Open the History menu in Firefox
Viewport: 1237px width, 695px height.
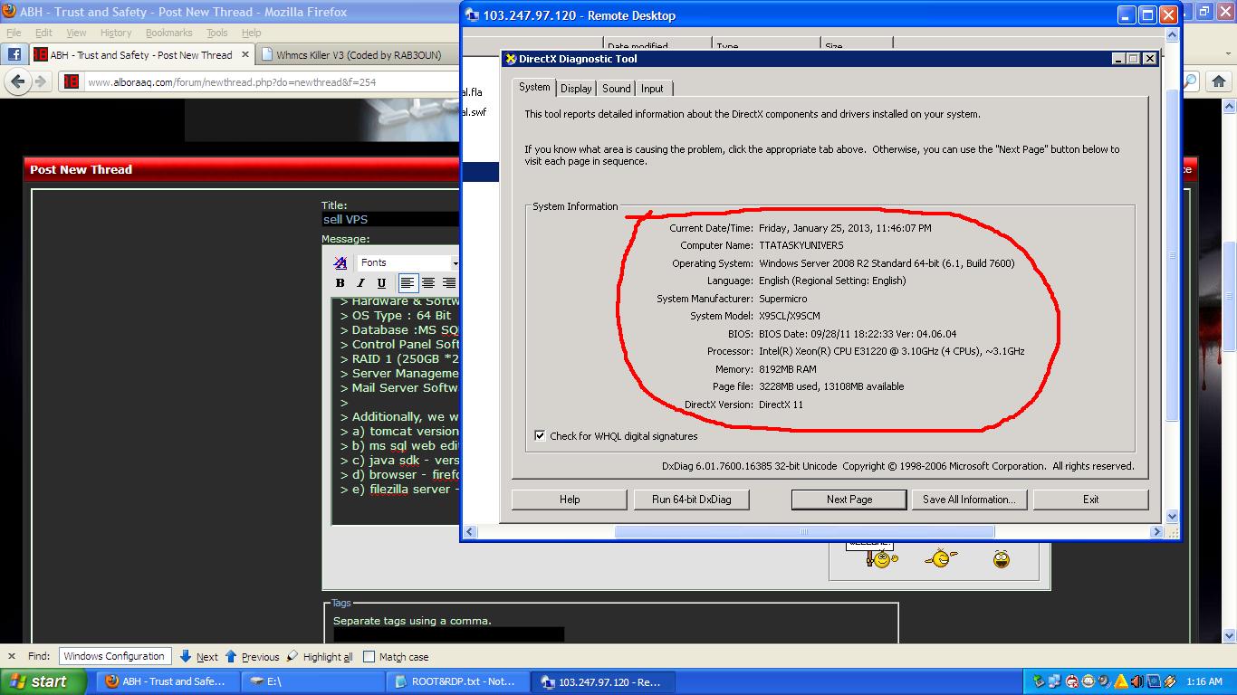pos(116,33)
